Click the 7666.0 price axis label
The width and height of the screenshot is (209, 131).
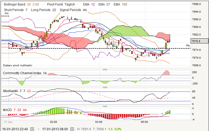(x=196, y=65)
